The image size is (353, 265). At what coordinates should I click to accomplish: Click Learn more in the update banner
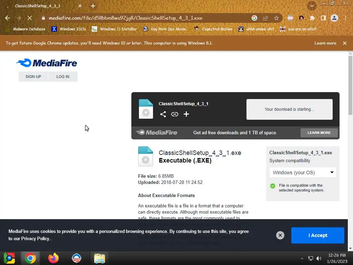pyautogui.click(x=325, y=43)
